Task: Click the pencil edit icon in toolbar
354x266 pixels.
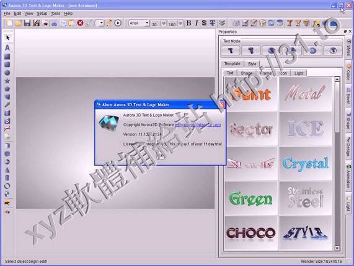Action: coord(109,23)
